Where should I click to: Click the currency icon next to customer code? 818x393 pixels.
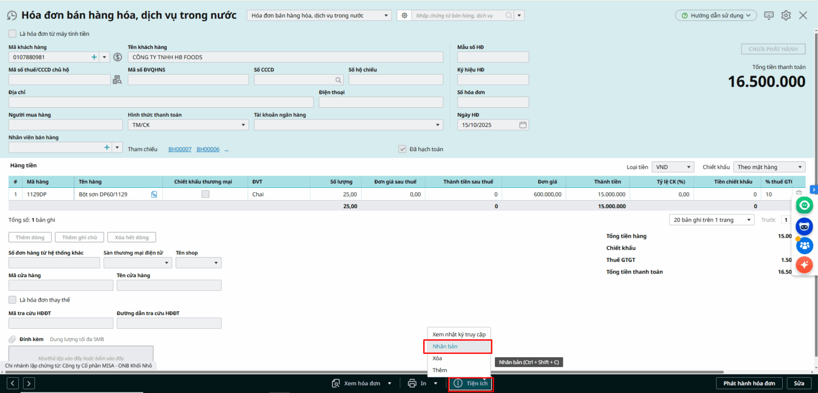click(x=118, y=57)
